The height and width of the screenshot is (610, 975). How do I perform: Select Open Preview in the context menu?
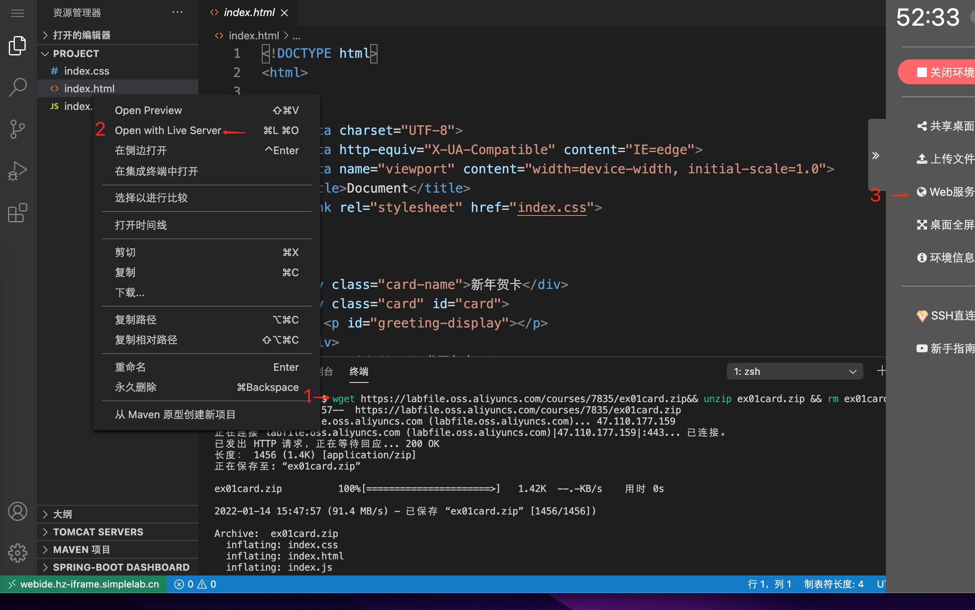pyautogui.click(x=148, y=110)
